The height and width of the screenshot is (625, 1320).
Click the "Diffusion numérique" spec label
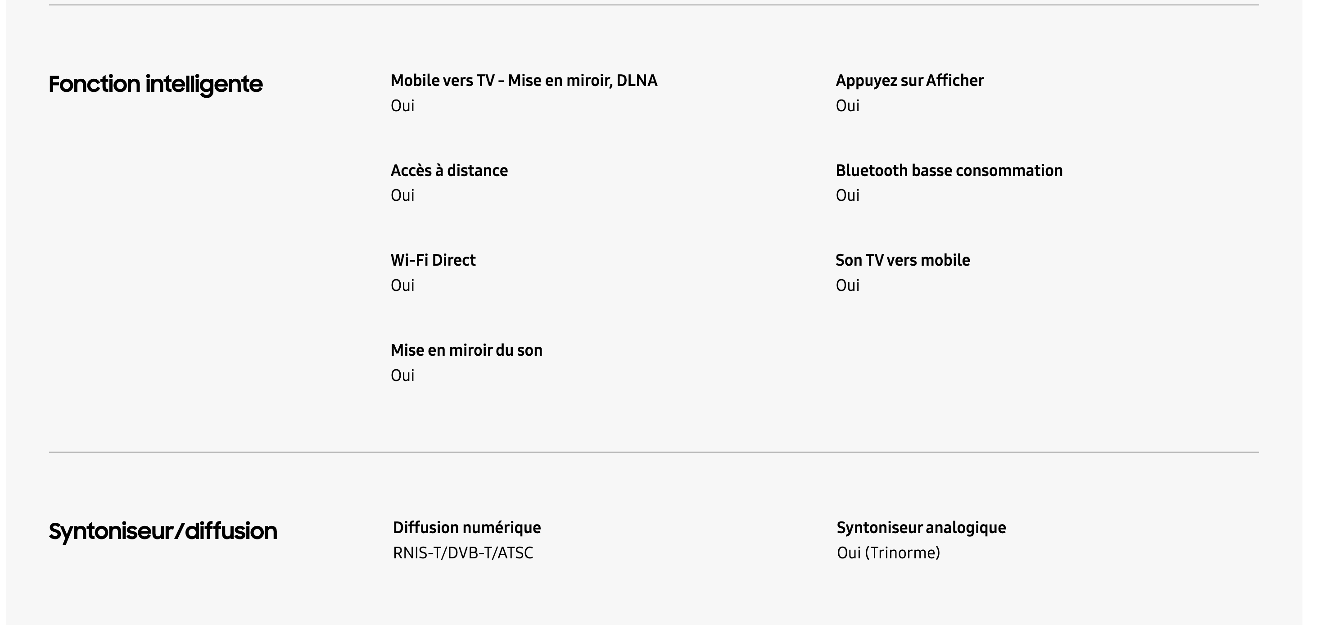coord(467,528)
